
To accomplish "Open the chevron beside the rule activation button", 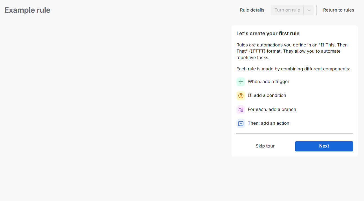I will click(x=309, y=10).
